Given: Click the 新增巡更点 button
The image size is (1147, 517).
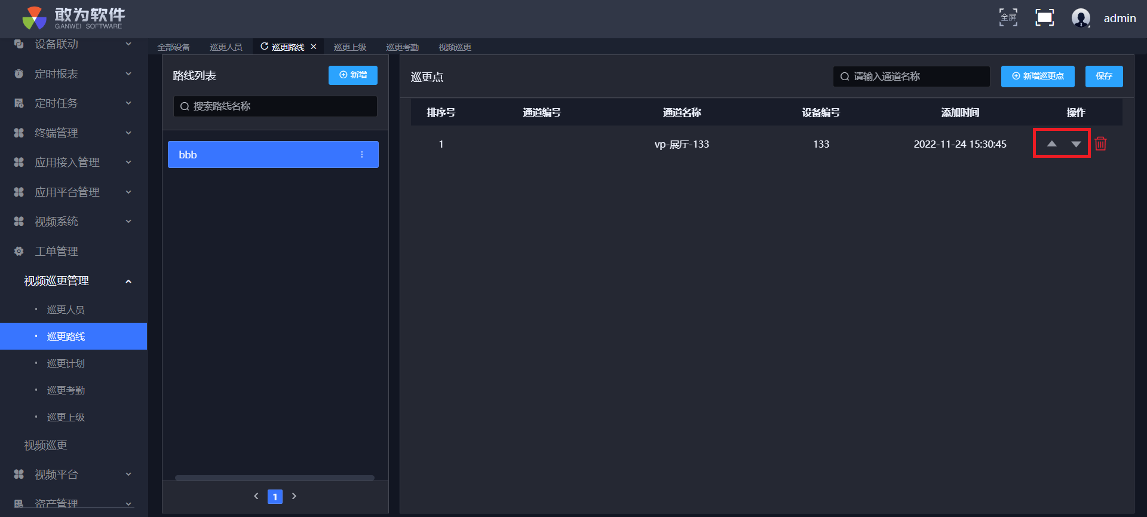Looking at the screenshot, I should click(1038, 77).
